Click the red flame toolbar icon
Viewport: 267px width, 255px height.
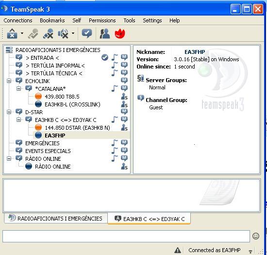point(120,34)
